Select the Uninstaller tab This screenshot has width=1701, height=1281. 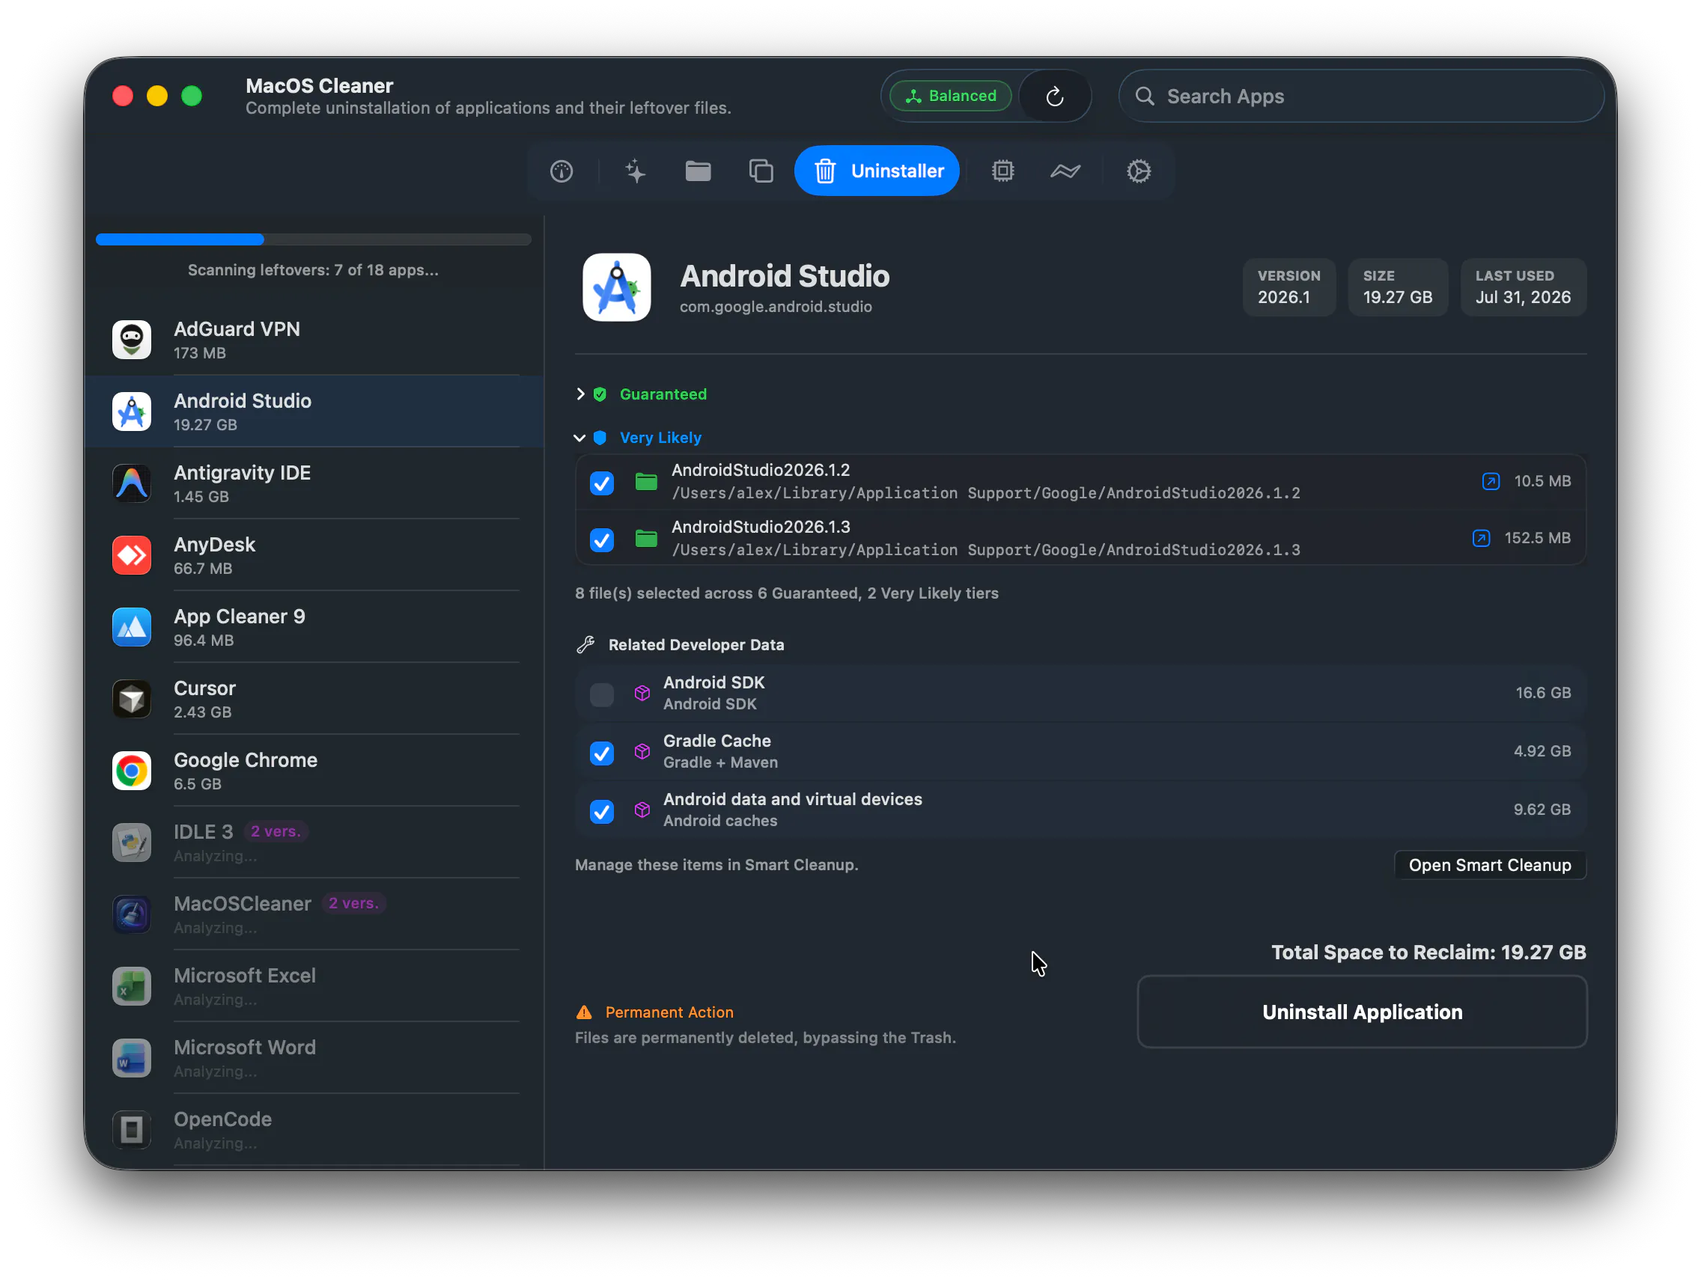(x=877, y=171)
